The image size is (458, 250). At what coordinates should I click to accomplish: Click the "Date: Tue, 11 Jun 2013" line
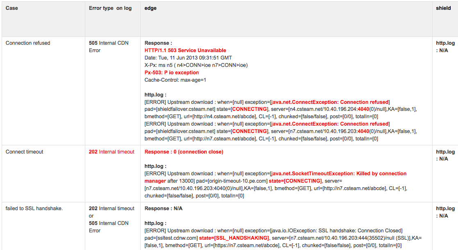tap(188, 58)
